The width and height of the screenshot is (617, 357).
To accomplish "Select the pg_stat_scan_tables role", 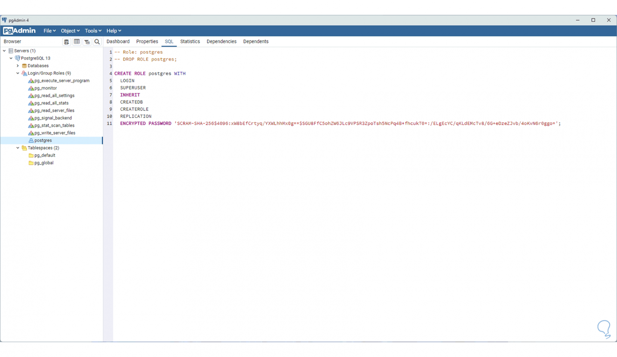I will tap(54, 126).
